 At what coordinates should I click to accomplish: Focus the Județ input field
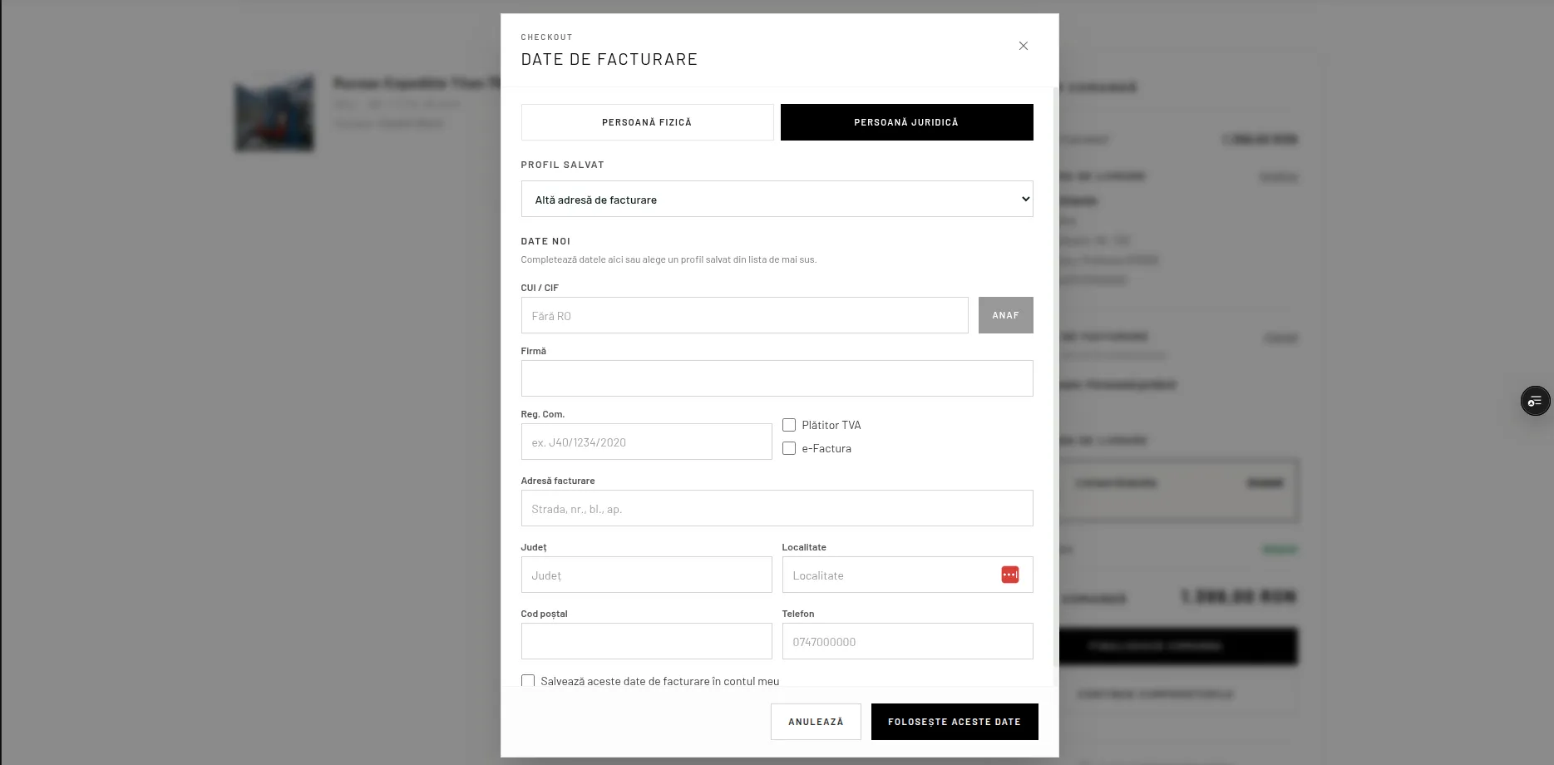[x=646, y=575]
